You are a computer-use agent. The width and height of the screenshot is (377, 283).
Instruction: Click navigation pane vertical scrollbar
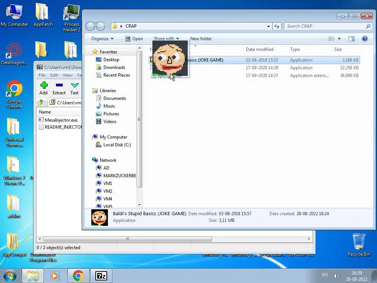tap(139, 119)
